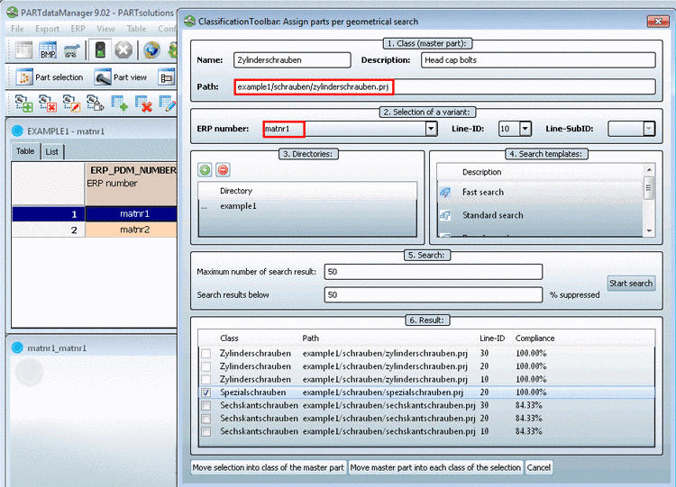Click the Search results below percentage field

[x=434, y=295]
